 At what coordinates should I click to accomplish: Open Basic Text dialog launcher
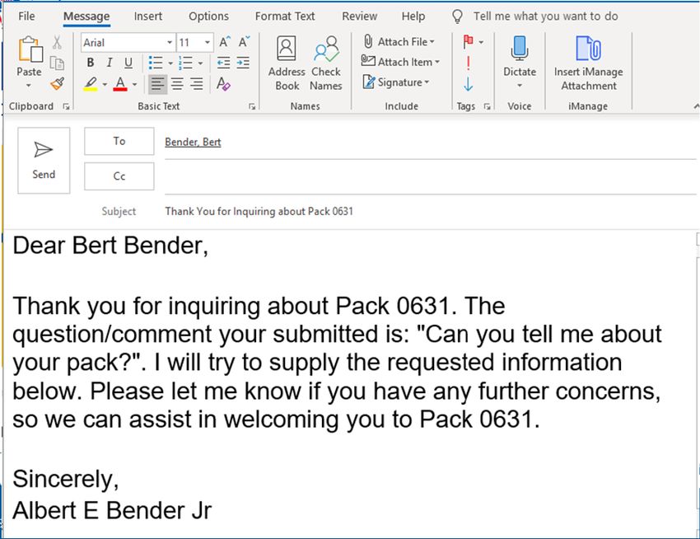click(252, 106)
